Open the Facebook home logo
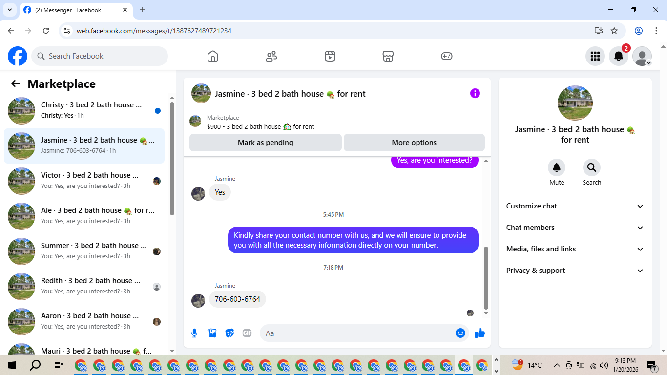This screenshot has width=667, height=375. click(x=18, y=56)
